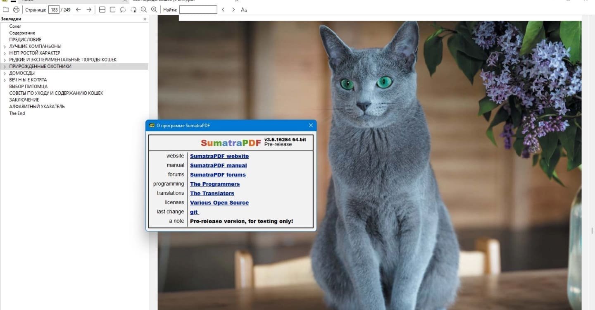Click The Translators link

[x=212, y=193]
